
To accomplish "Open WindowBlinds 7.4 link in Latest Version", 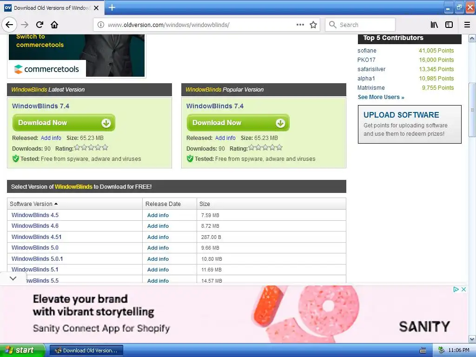I will pos(41,106).
